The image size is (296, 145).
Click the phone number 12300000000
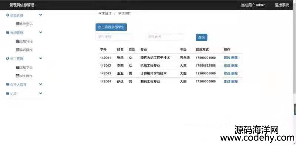pyautogui.click(x=206, y=73)
